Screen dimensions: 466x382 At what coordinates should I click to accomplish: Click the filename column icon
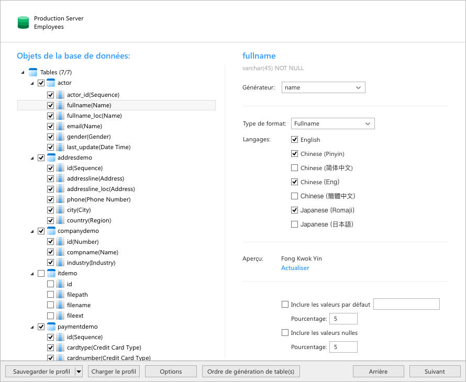click(60, 305)
